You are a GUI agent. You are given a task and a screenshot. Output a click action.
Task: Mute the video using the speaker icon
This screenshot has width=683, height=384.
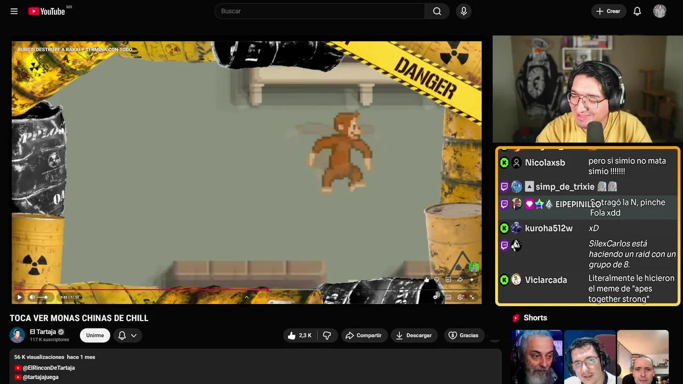(x=32, y=297)
